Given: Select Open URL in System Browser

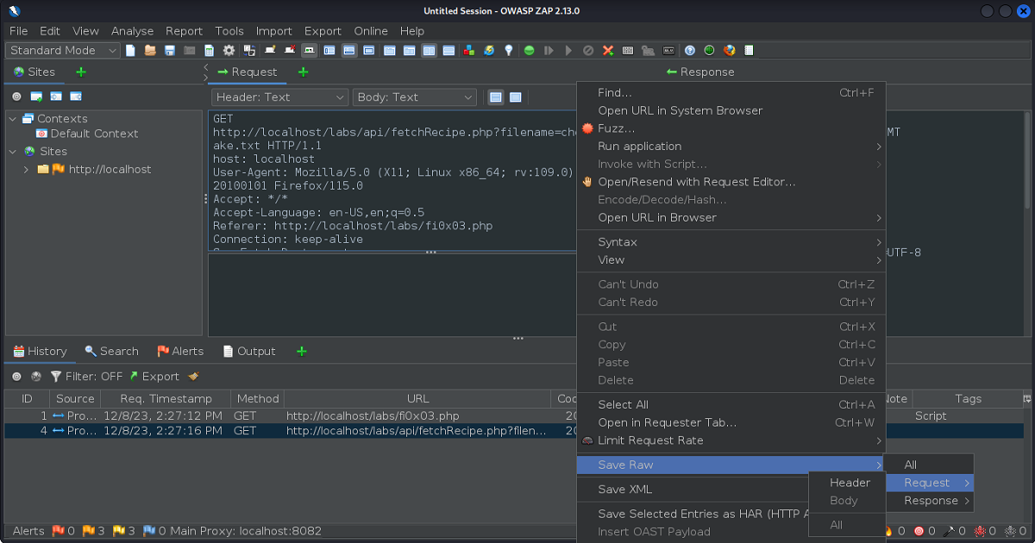Looking at the screenshot, I should pyautogui.click(x=731, y=110).
